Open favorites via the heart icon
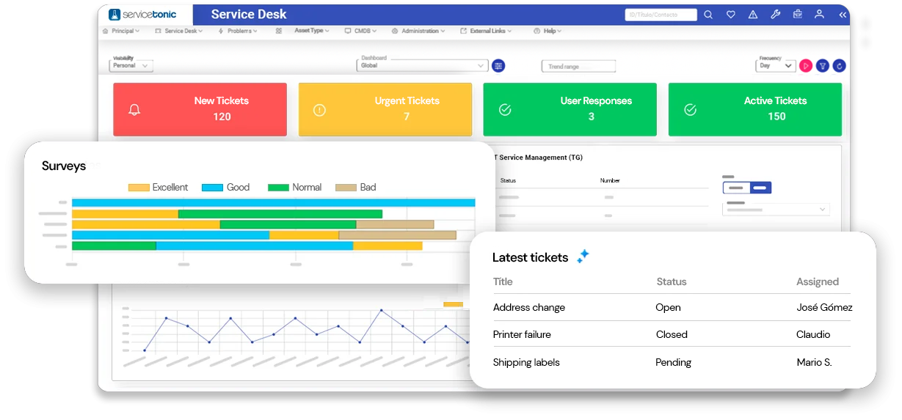The width and height of the screenshot is (902, 420). click(x=730, y=15)
